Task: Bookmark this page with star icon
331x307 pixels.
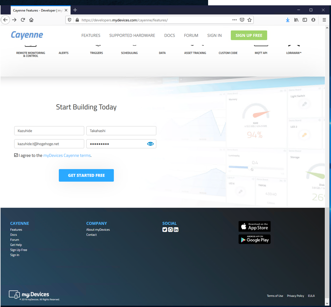Action: (x=250, y=20)
